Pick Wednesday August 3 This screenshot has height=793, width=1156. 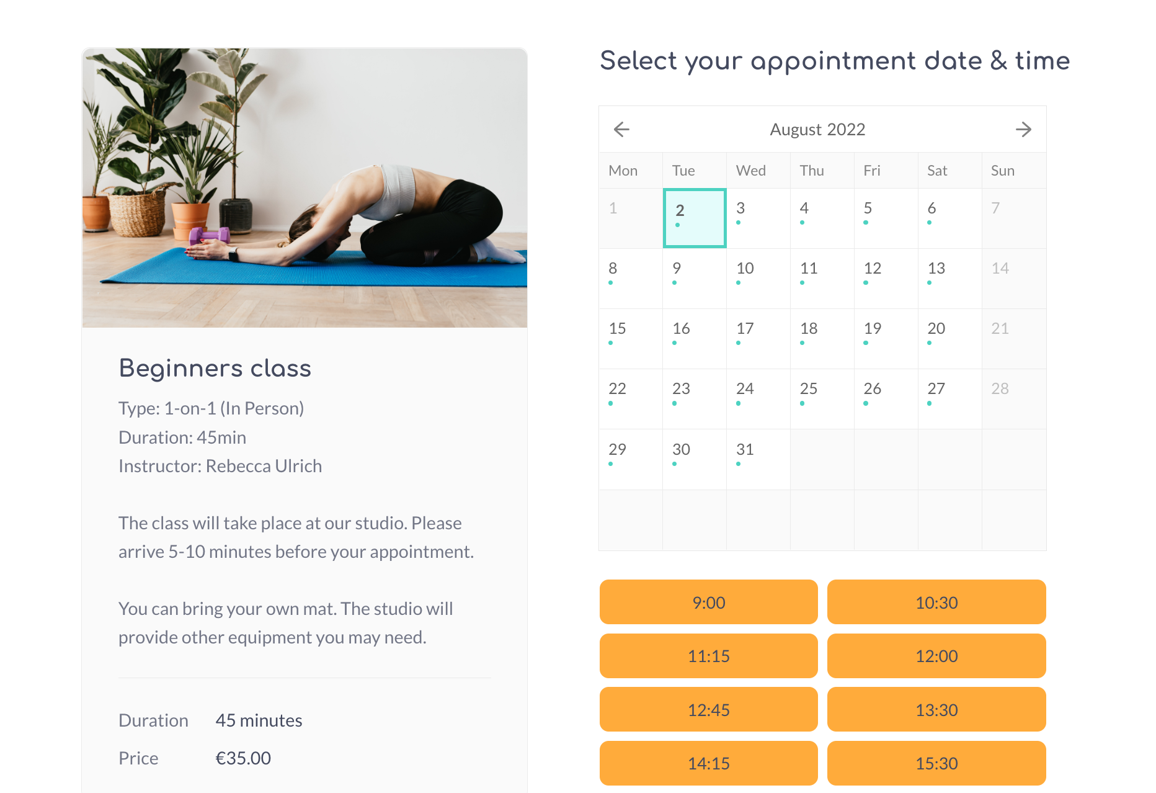coord(758,218)
